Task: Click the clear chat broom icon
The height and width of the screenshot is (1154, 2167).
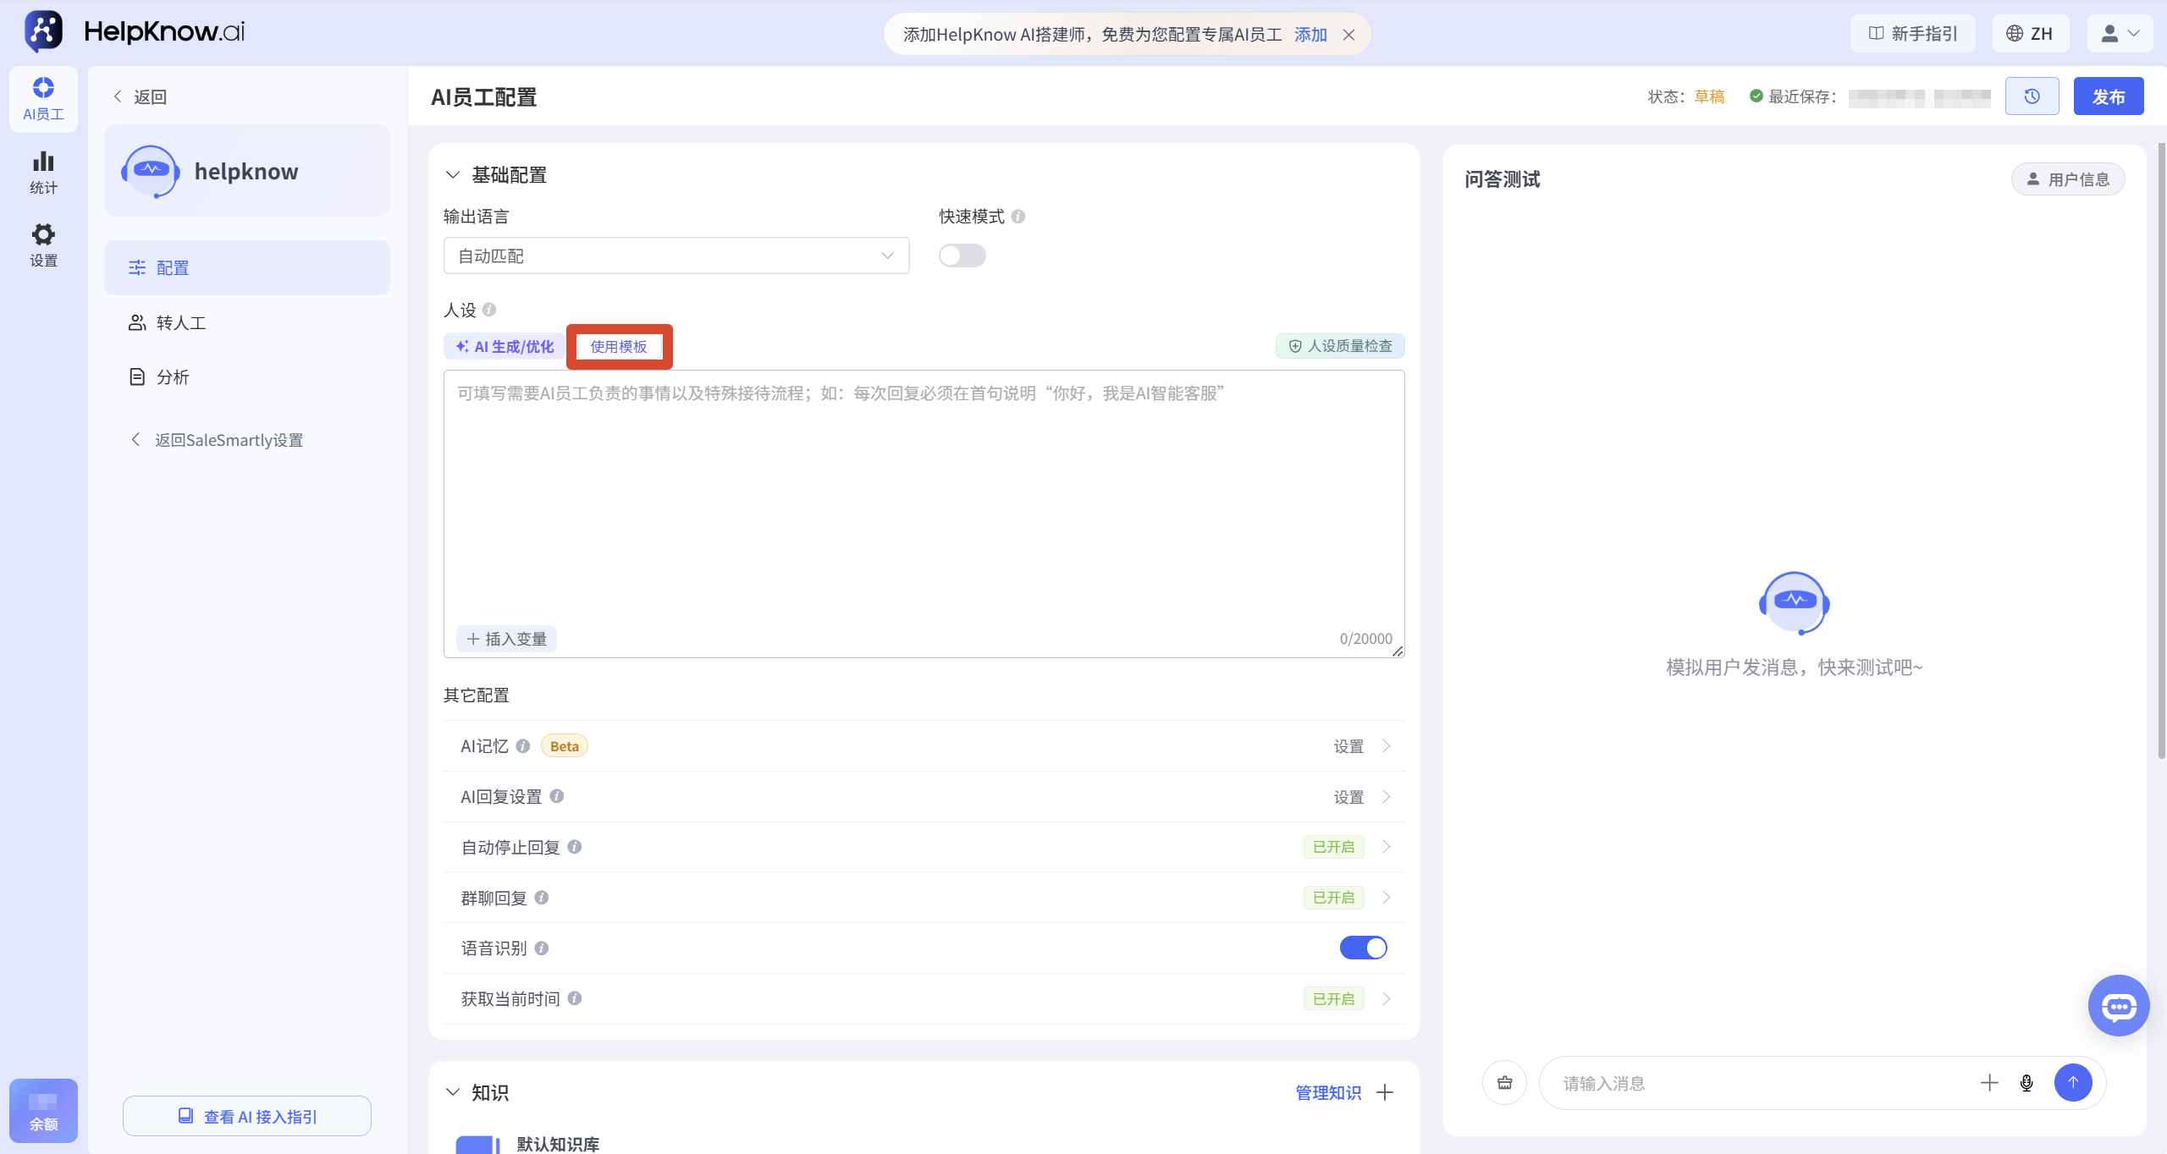Action: [1504, 1083]
